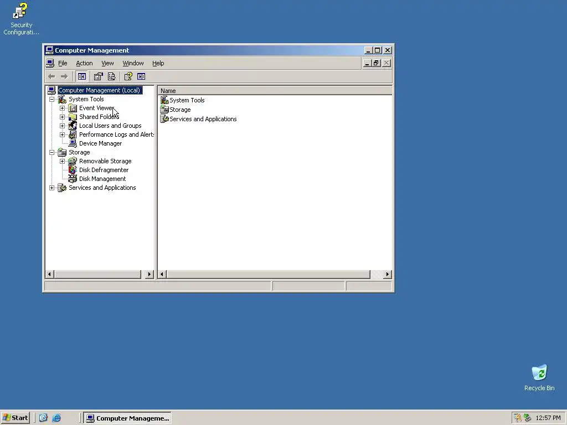Click the Local Users and Groups icon
Image resolution: width=567 pixels, height=425 pixels.
(73, 126)
